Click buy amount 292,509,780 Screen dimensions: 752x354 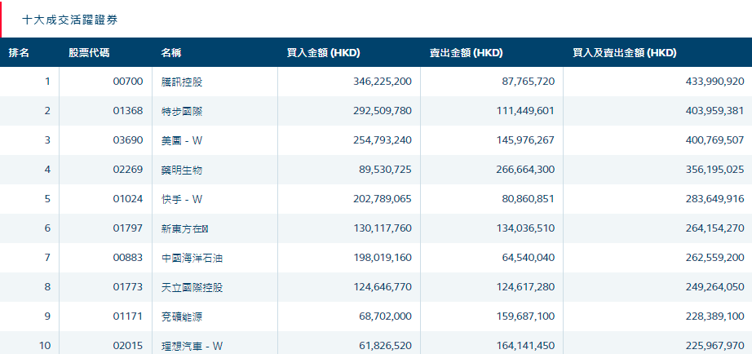coord(383,111)
